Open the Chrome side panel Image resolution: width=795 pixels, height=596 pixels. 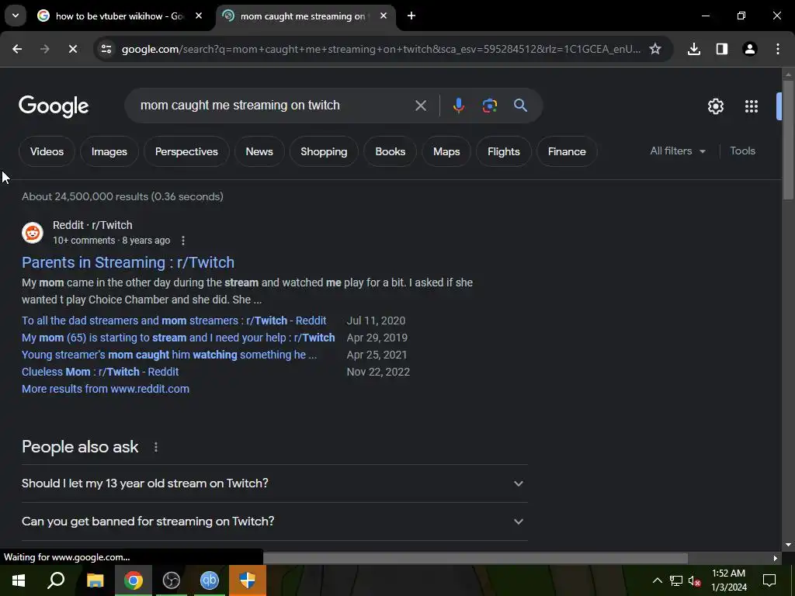pyautogui.click(x=722, y=49)
